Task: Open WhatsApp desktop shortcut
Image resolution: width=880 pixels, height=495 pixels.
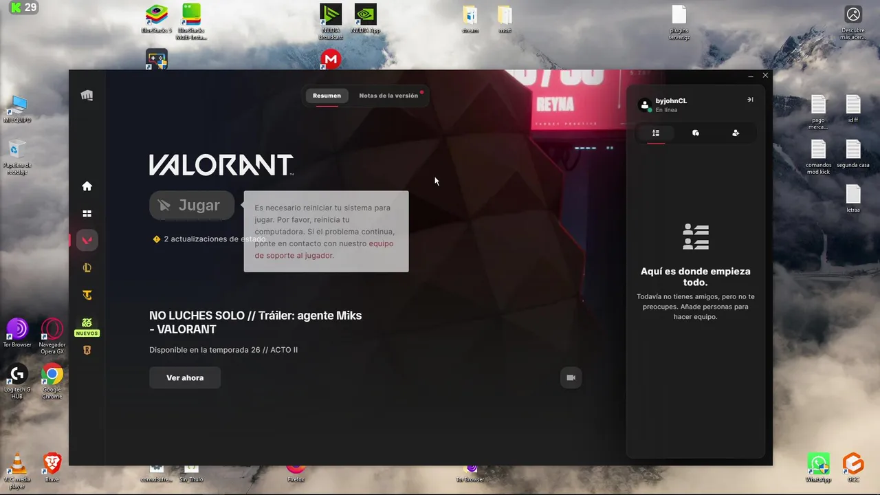Action: click(818, 467)
